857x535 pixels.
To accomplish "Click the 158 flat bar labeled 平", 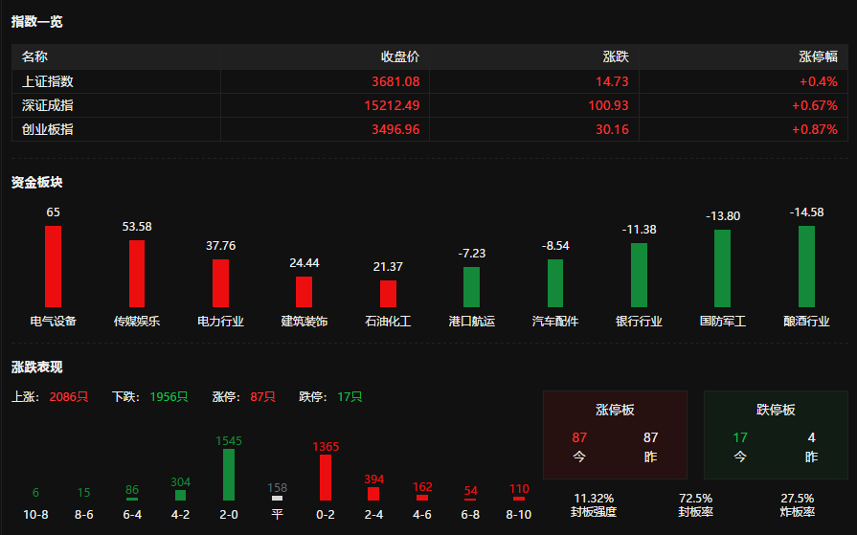I will pos(277,499).
